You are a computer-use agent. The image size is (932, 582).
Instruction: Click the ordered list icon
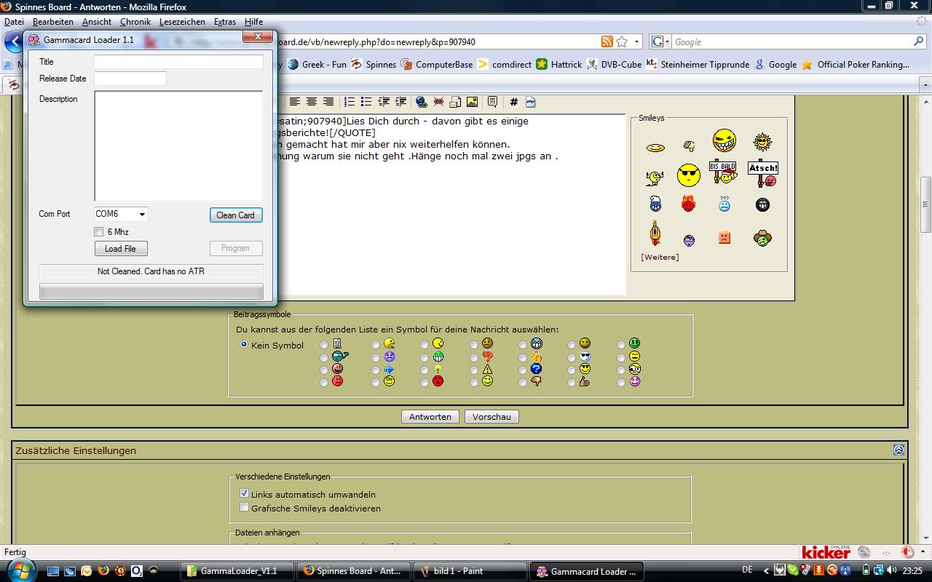(349, 102)
